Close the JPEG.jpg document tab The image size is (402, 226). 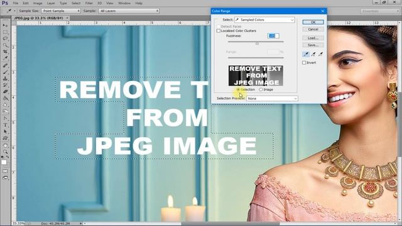pyautogui.click(x=67, y=18)
